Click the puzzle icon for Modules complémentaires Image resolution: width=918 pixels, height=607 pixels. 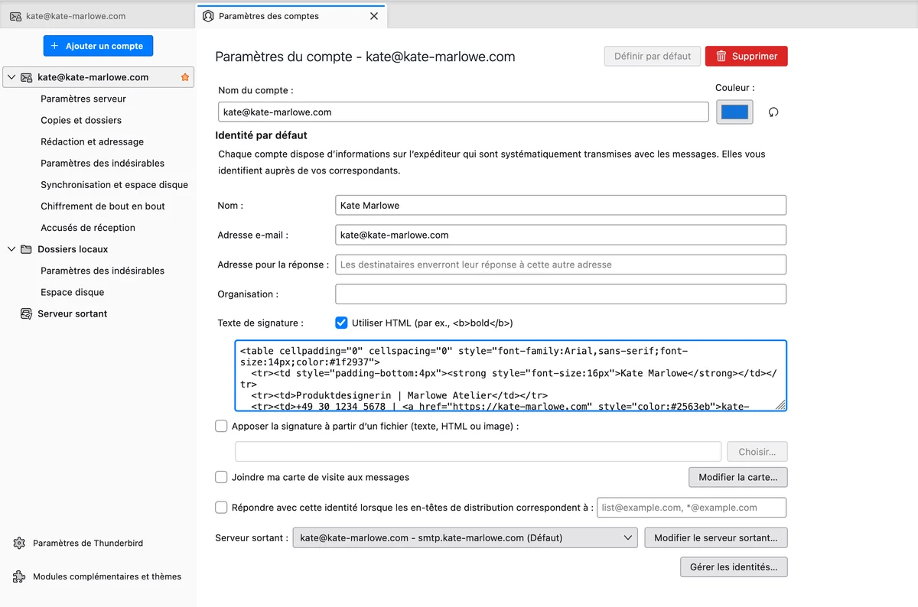(x=20, y=576)
